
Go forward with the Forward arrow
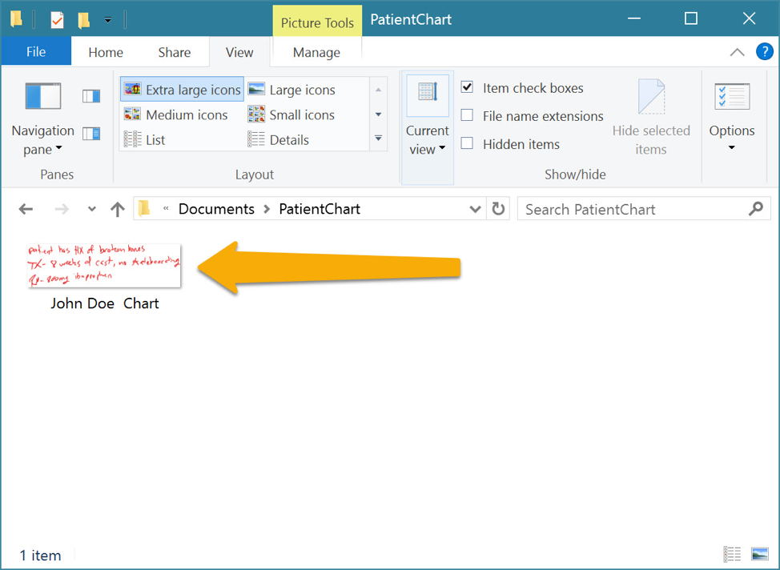[62, 209]
